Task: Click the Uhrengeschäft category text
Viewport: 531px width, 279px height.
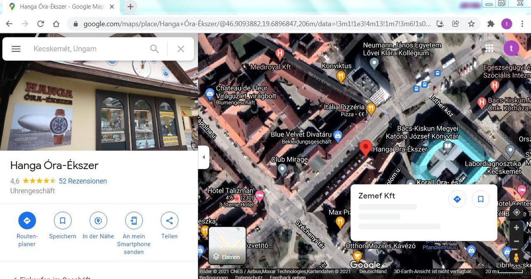Action: tap(32, 191)
